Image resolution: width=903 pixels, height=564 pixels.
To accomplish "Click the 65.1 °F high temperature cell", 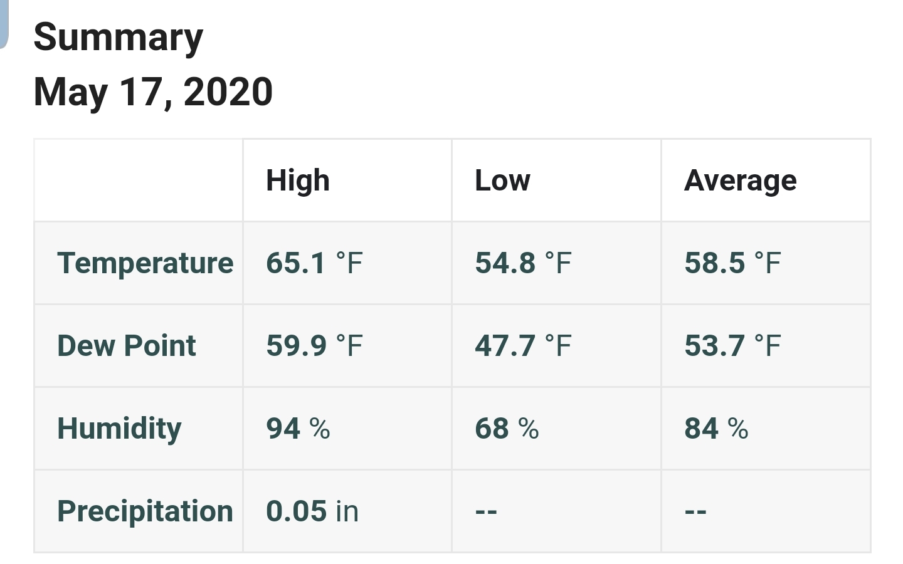I will (x=314, y=263).
